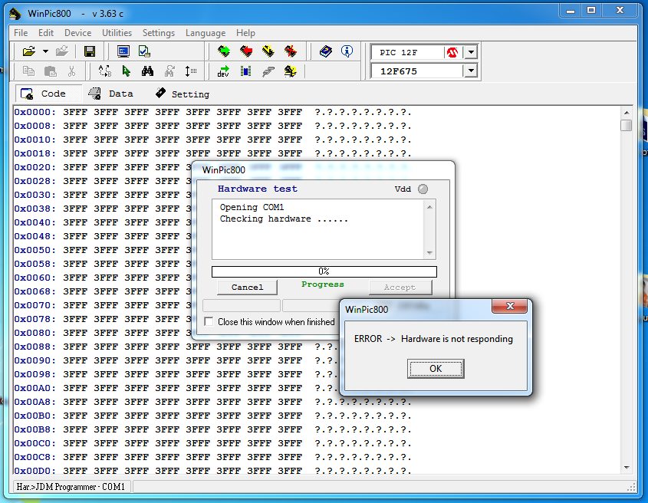This screenshot has height=503, width=648.
Task: Click the Checking hardware log line
Action: [x=284, y=219]
